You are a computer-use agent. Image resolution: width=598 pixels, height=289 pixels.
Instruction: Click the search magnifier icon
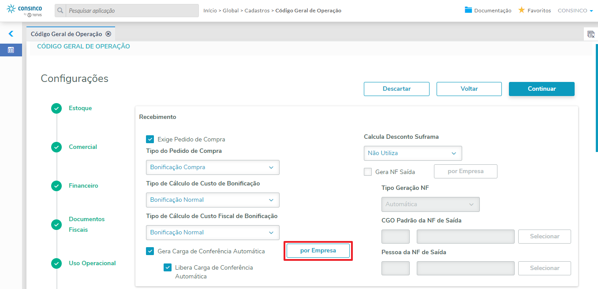point(60,11)
